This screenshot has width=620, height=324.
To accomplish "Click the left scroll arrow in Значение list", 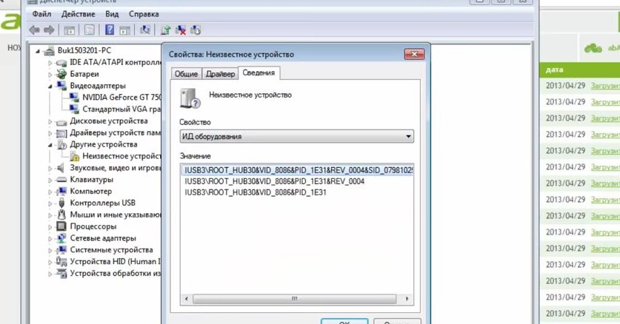I will (x=186, y=299).
